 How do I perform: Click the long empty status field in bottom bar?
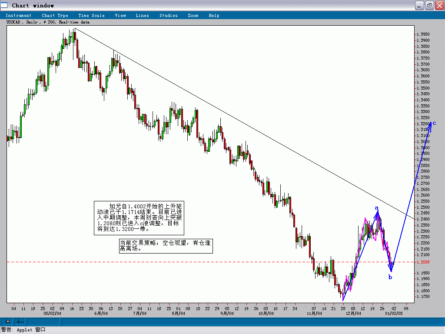click(x=252, y=321)
